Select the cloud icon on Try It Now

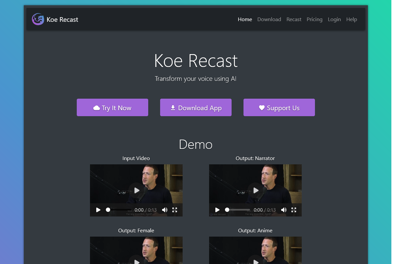point(96,108)
